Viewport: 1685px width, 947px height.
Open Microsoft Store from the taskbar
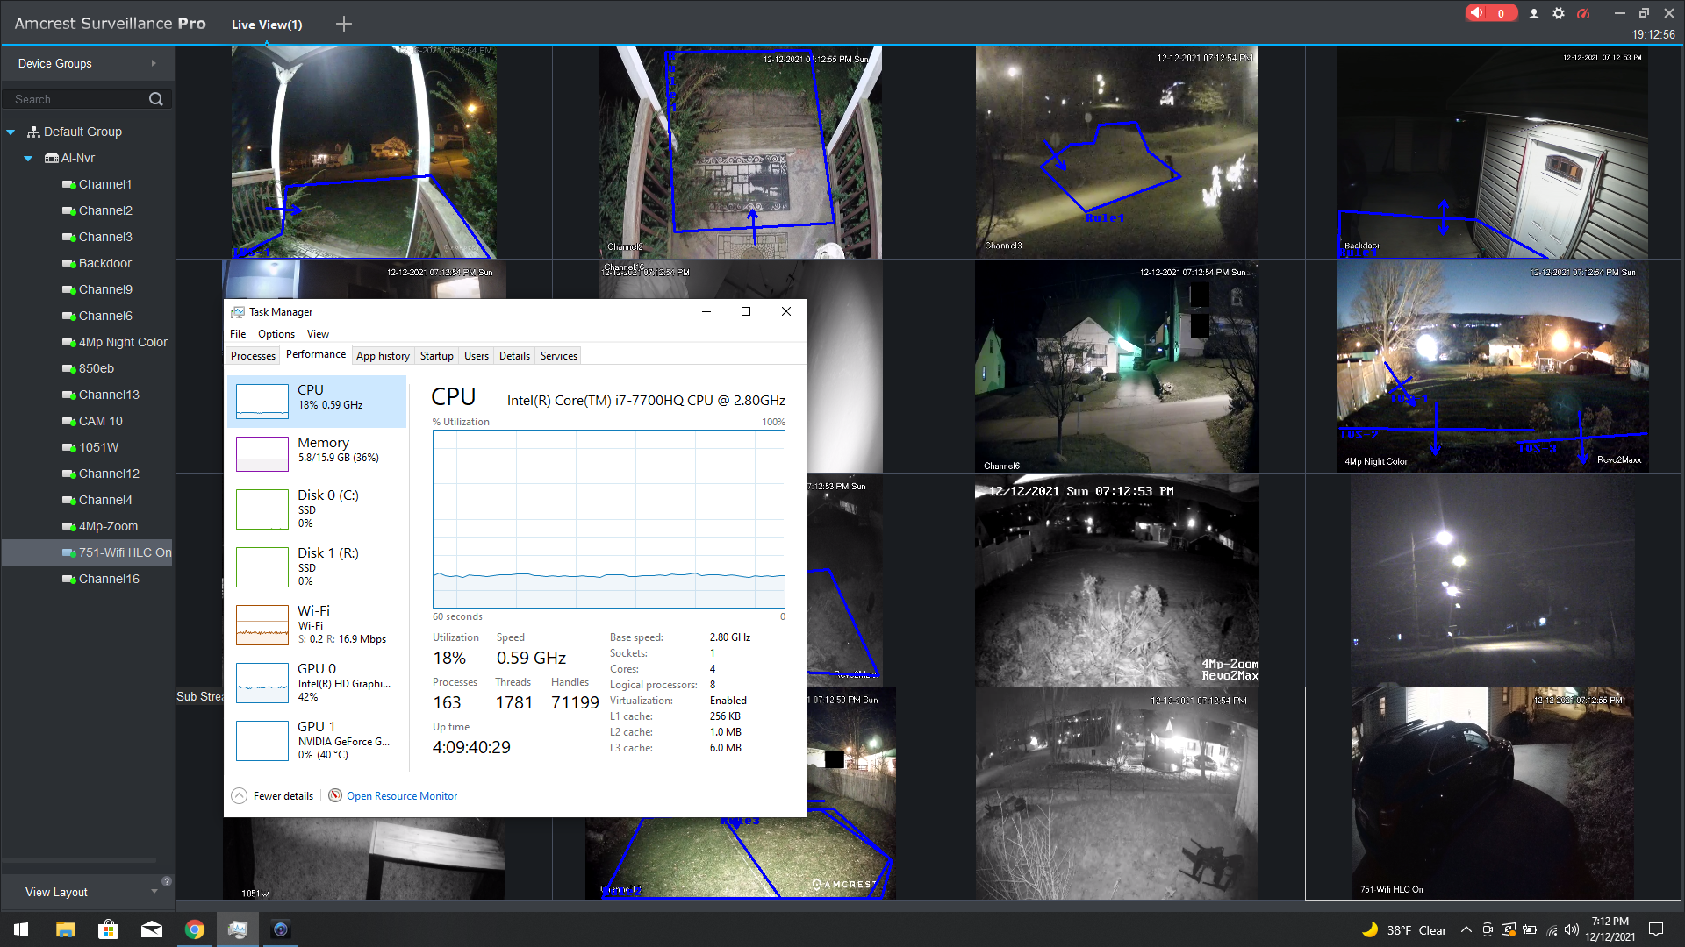click(108, 929)
